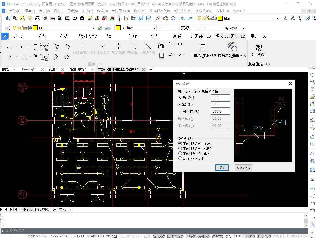The image size is (316, 238).
Task: Expand the arrow beside the male symbol icon
Action: pyautogui.click(x=184, y=54)
